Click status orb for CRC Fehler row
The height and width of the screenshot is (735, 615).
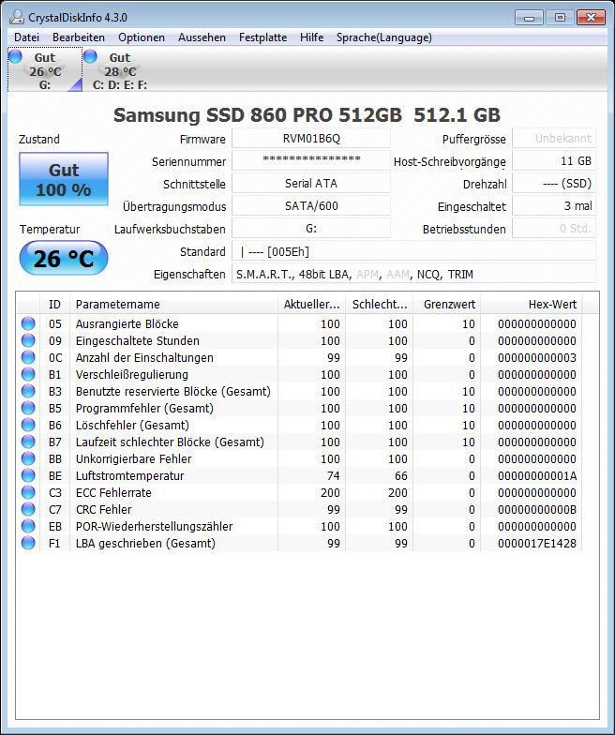pyautogui.click(x=28, y=510)
